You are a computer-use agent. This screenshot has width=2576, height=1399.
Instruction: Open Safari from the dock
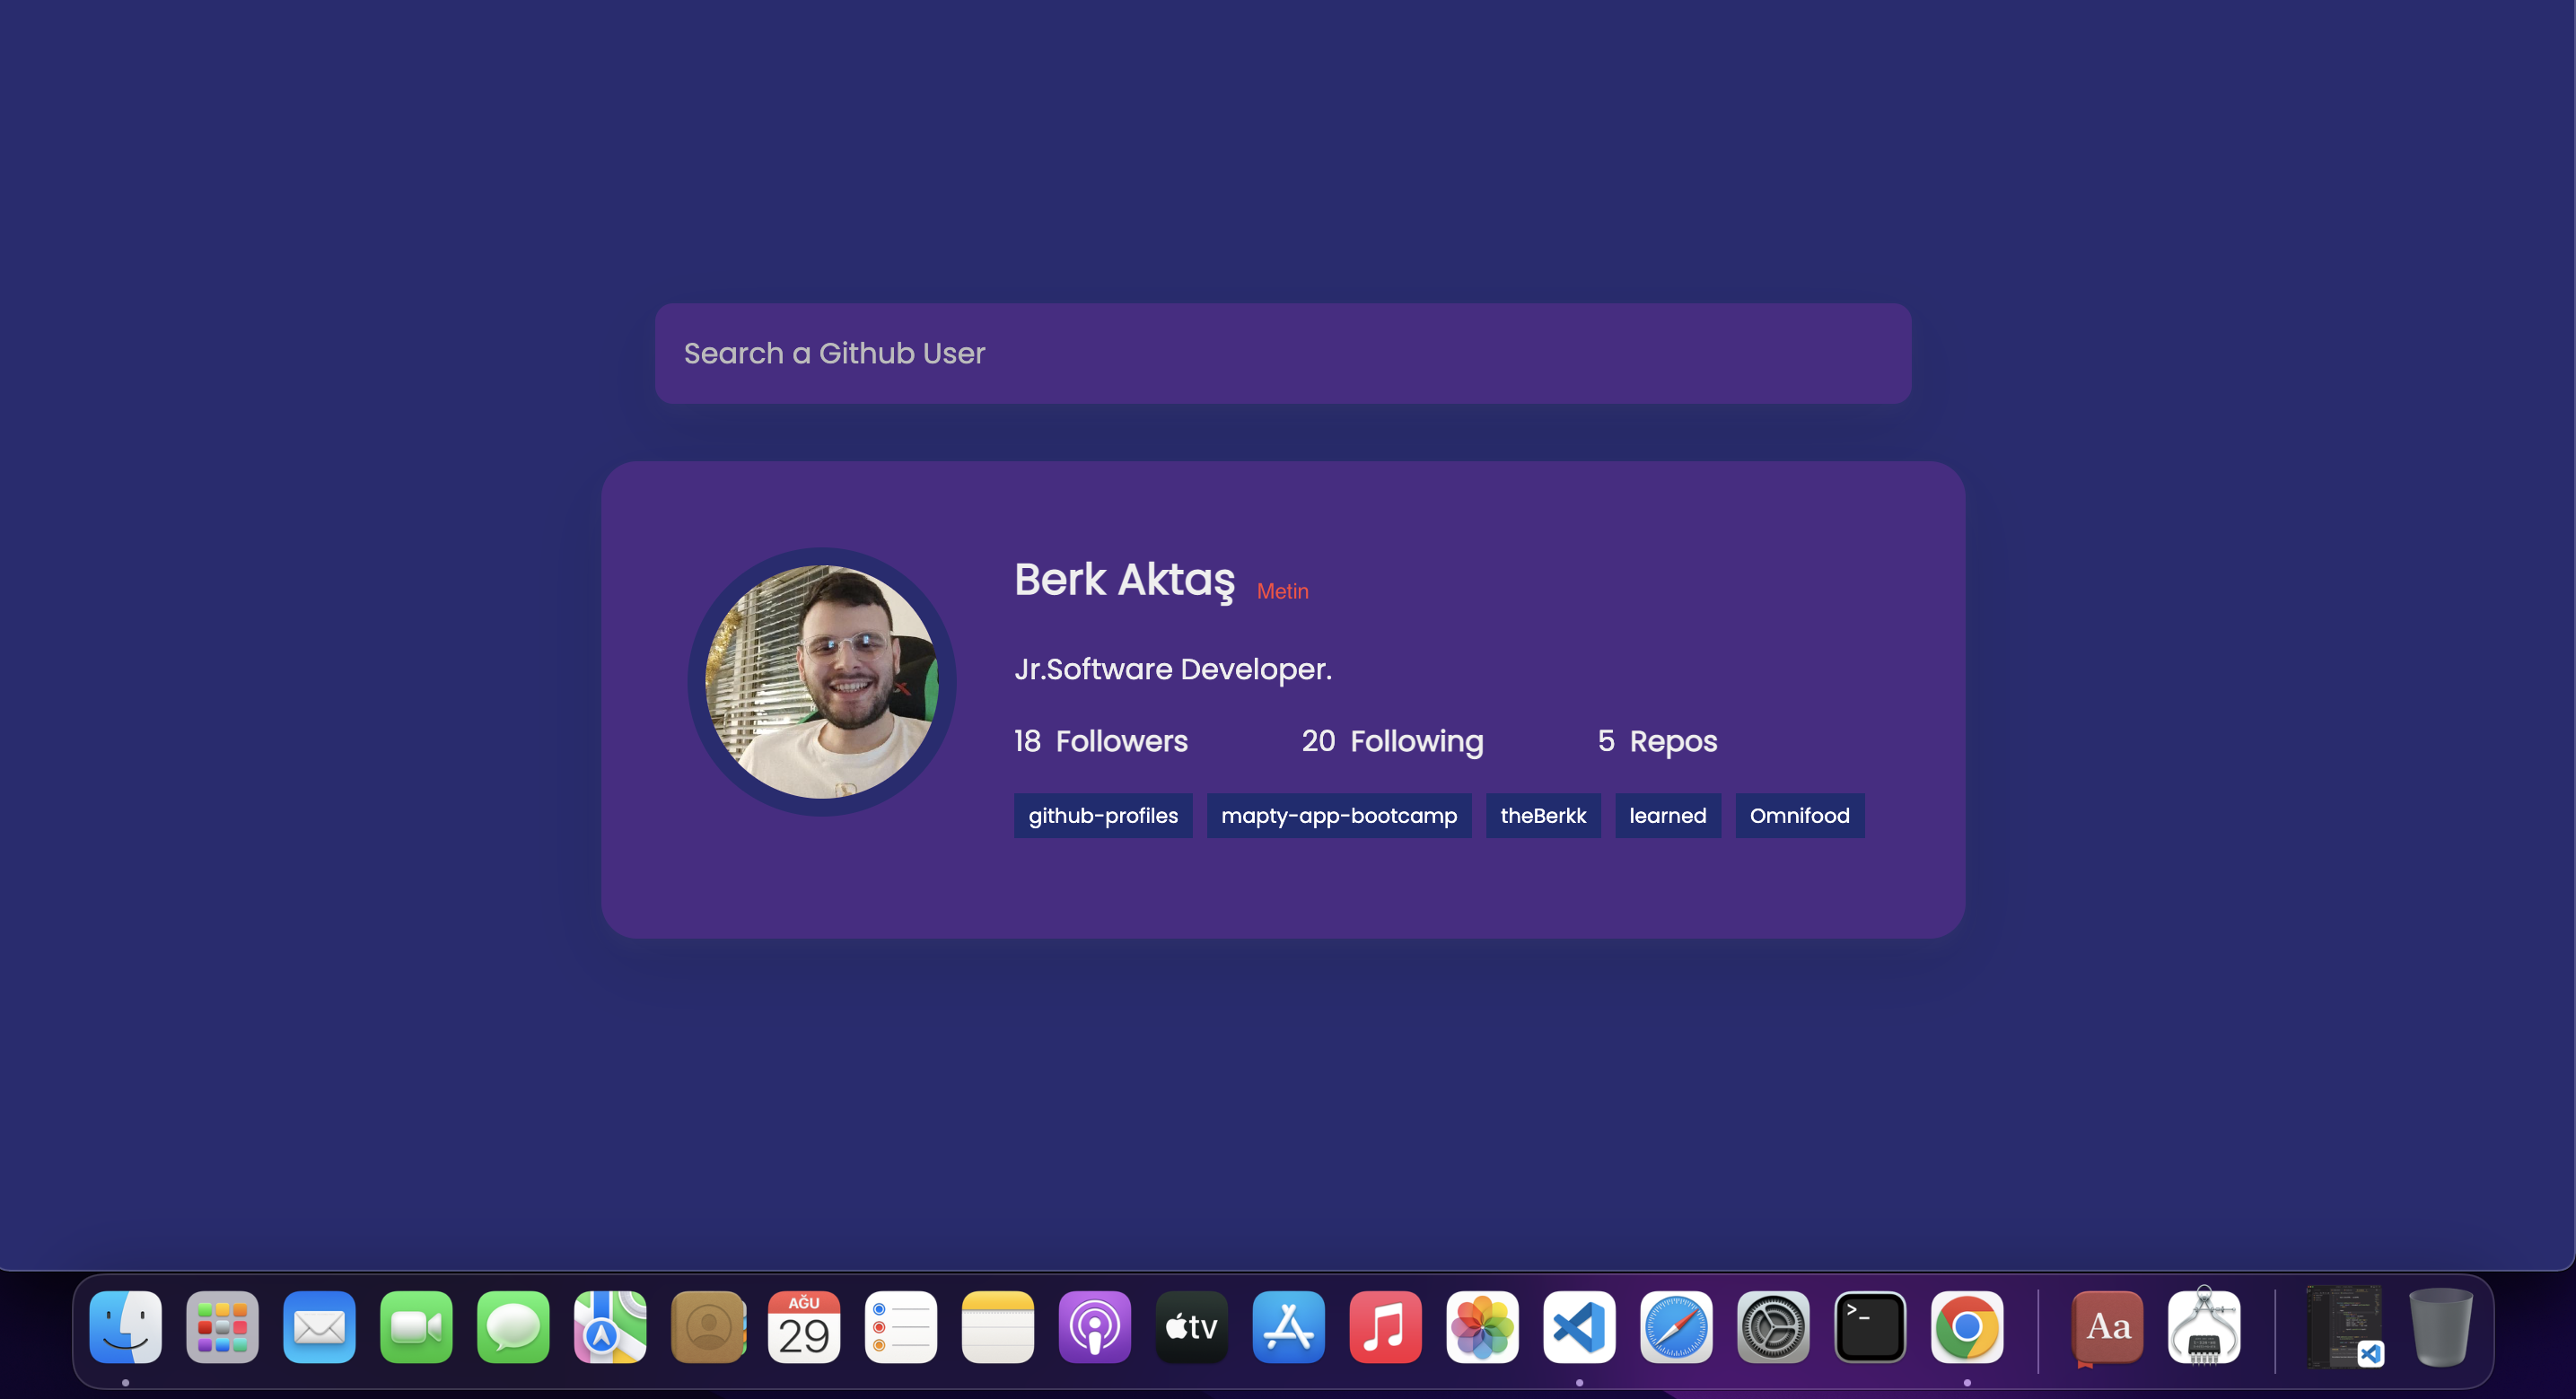(x=1675, y=1327)
